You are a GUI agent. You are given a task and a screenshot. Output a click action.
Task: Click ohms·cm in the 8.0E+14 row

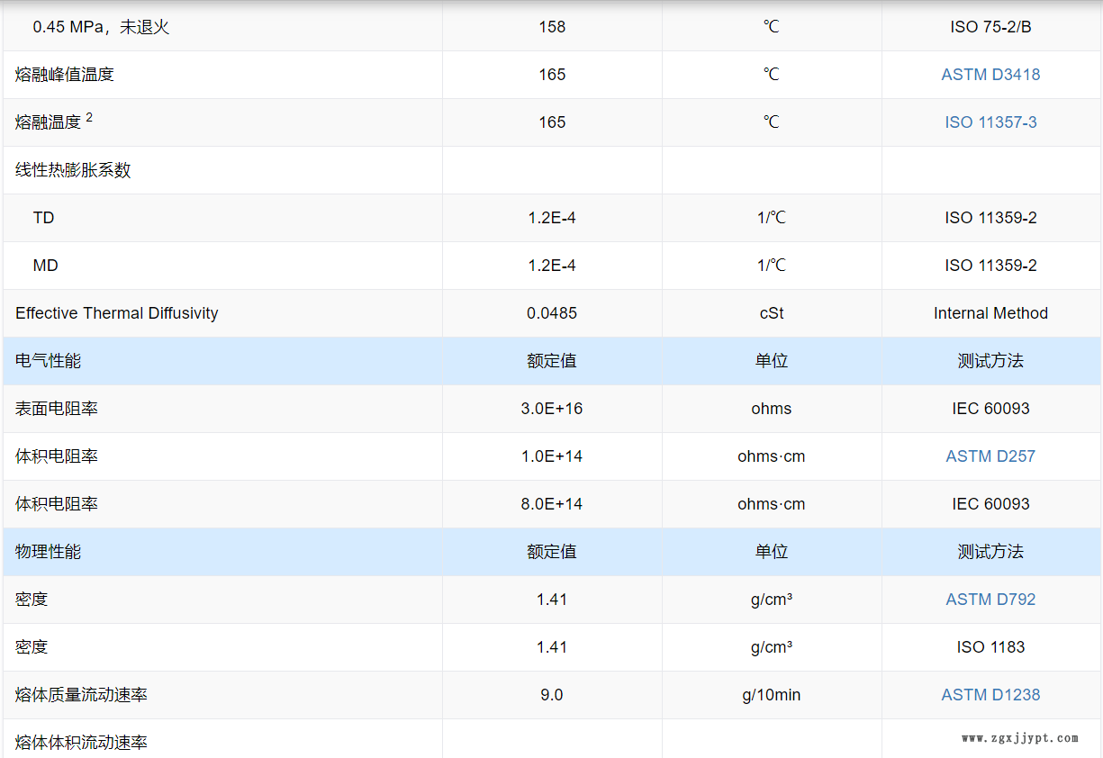click(772, 504)
